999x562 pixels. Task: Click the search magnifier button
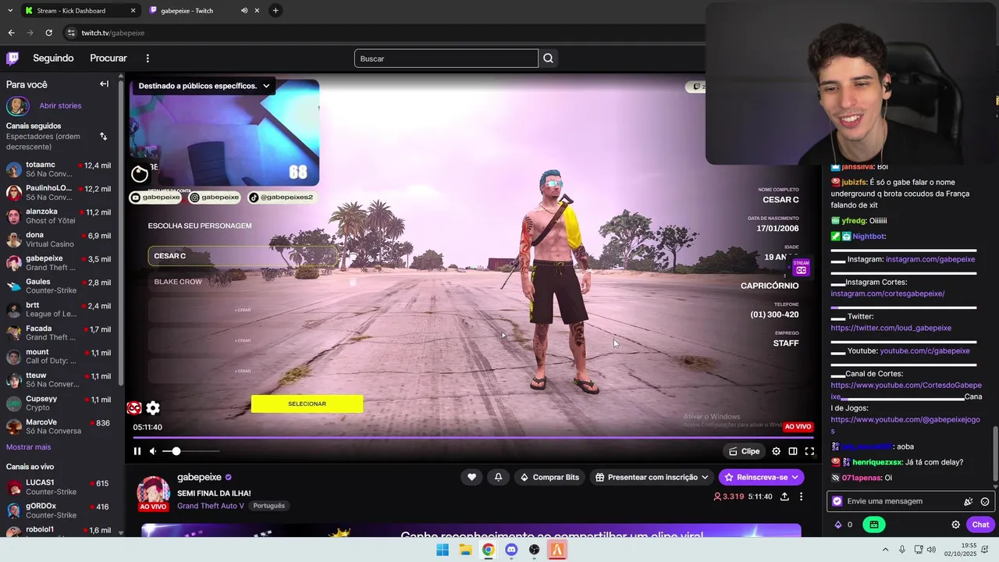point(548,59)
